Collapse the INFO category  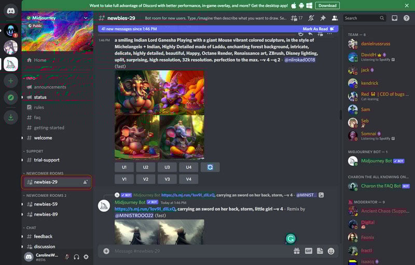pos(29,78)
